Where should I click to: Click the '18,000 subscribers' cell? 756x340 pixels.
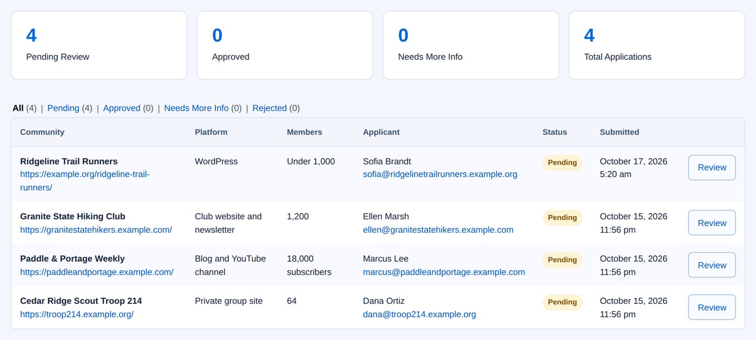(x=309, y=265)
